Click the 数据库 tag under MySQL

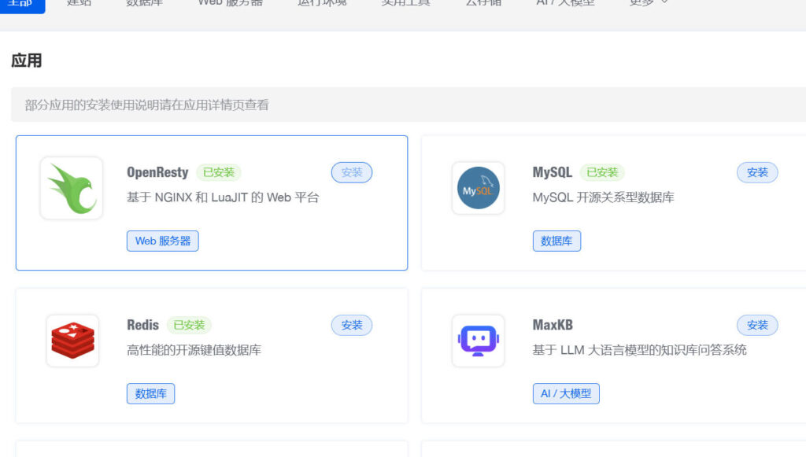[x=556, y=241]
